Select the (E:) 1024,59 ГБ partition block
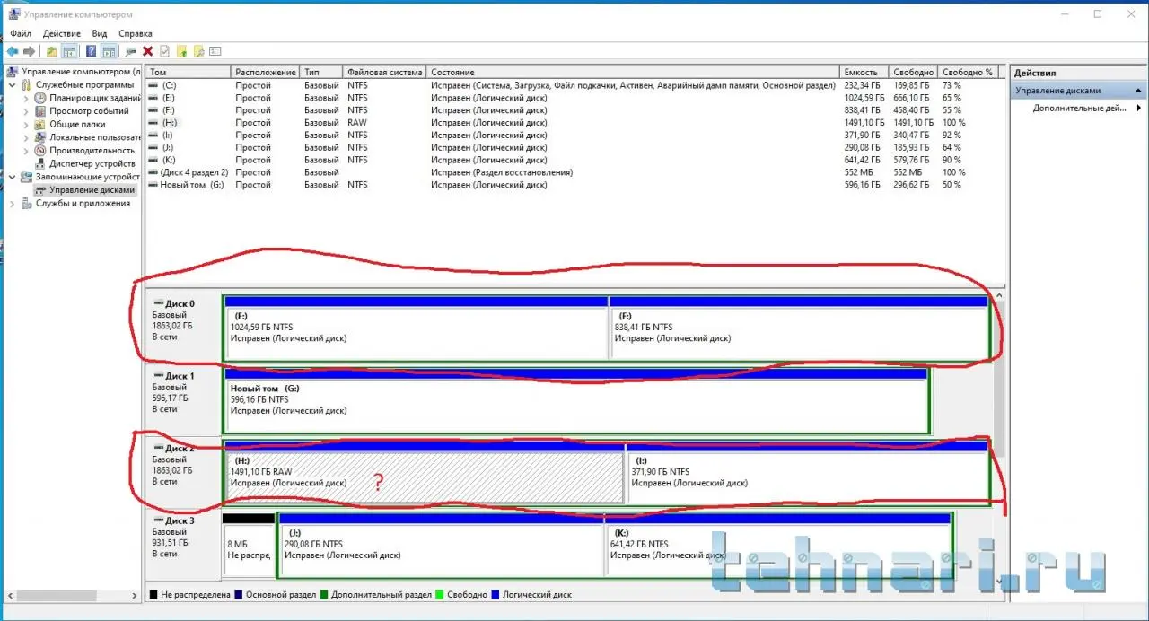Viewport: 1149px width, 621px height. click(416, 329)
